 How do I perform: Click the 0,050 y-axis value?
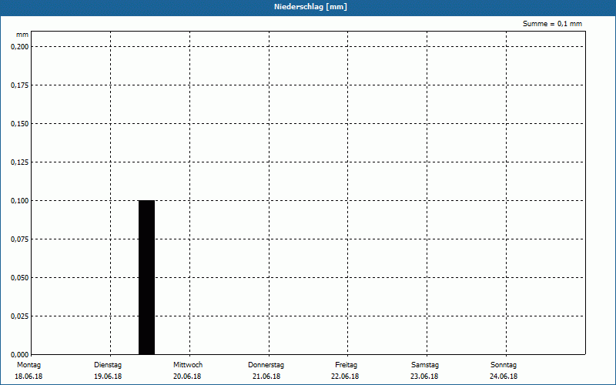click(x=20, y=278)
